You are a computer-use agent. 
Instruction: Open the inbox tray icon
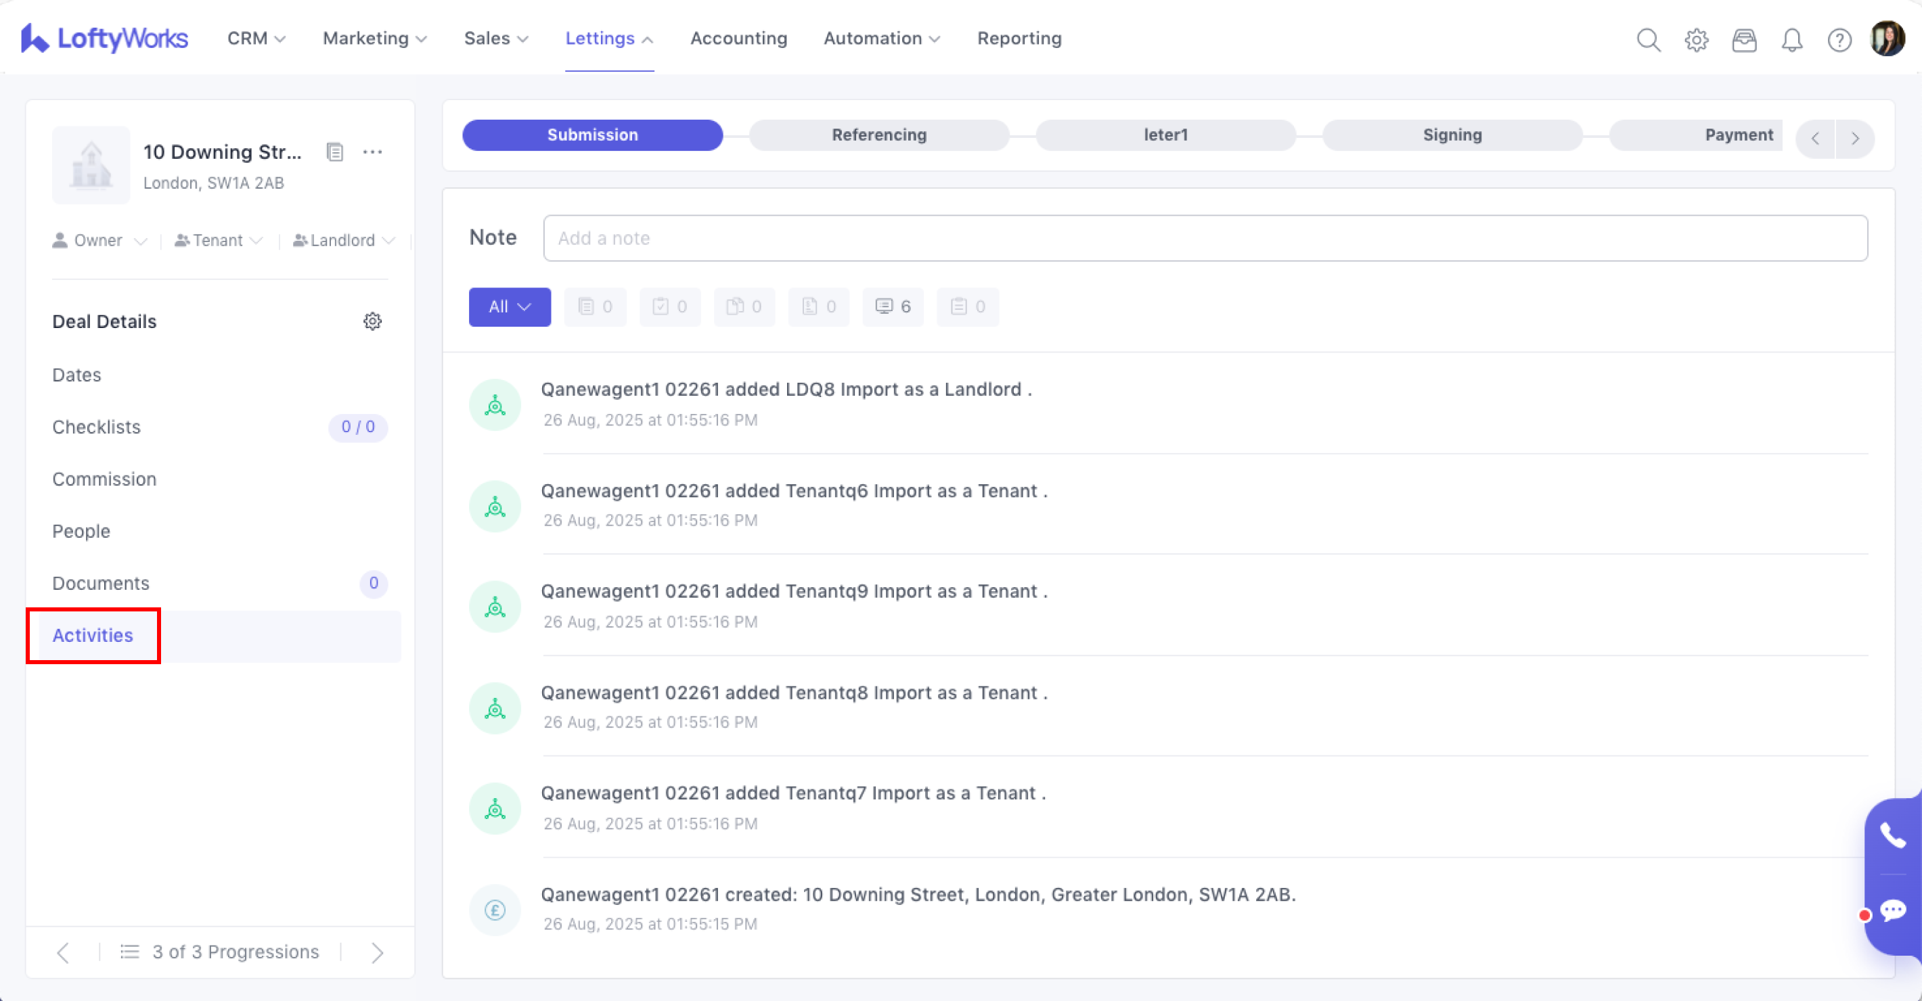tap(1744, 39)
